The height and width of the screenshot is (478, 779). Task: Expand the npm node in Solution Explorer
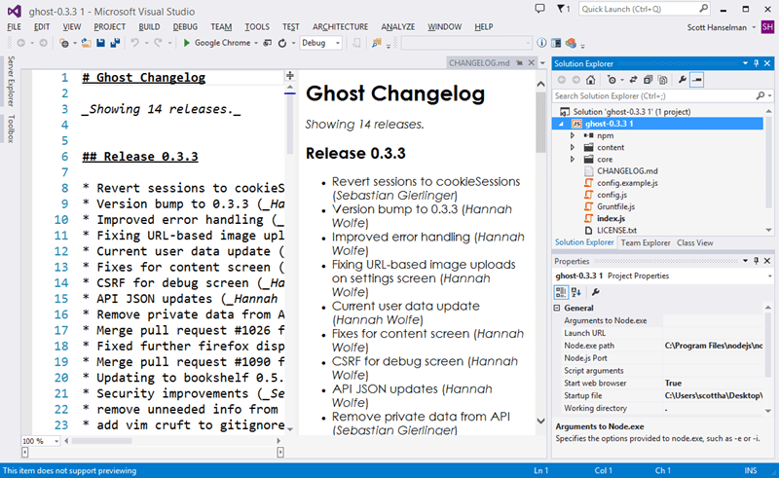573,136
